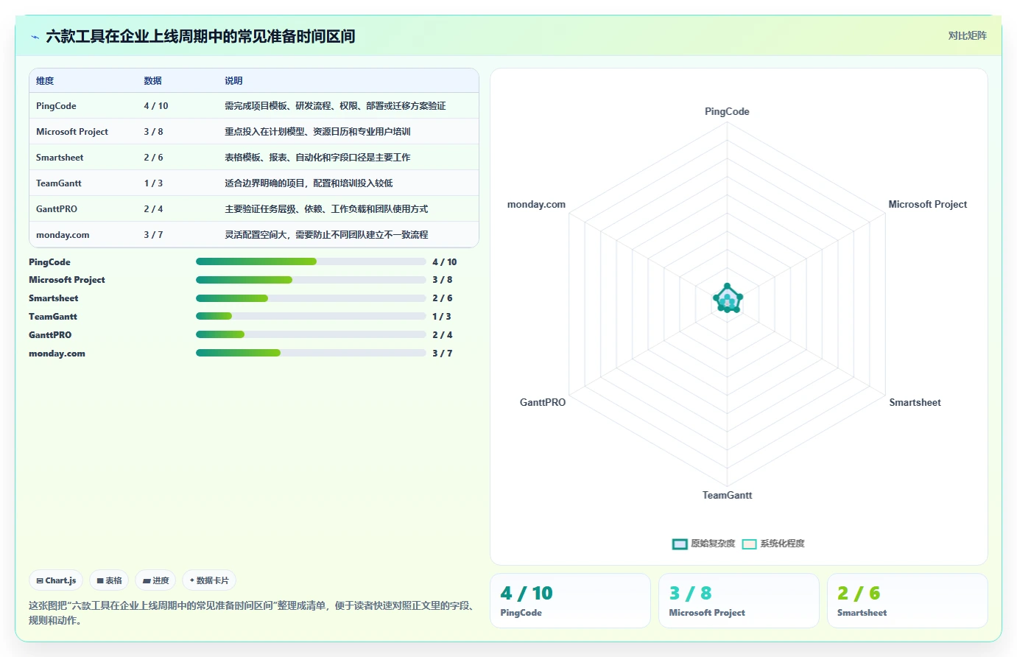Click the description starting 重点投入在计划模型
The width and height of the screenshot is (1017, 657).
pos(317,132)
